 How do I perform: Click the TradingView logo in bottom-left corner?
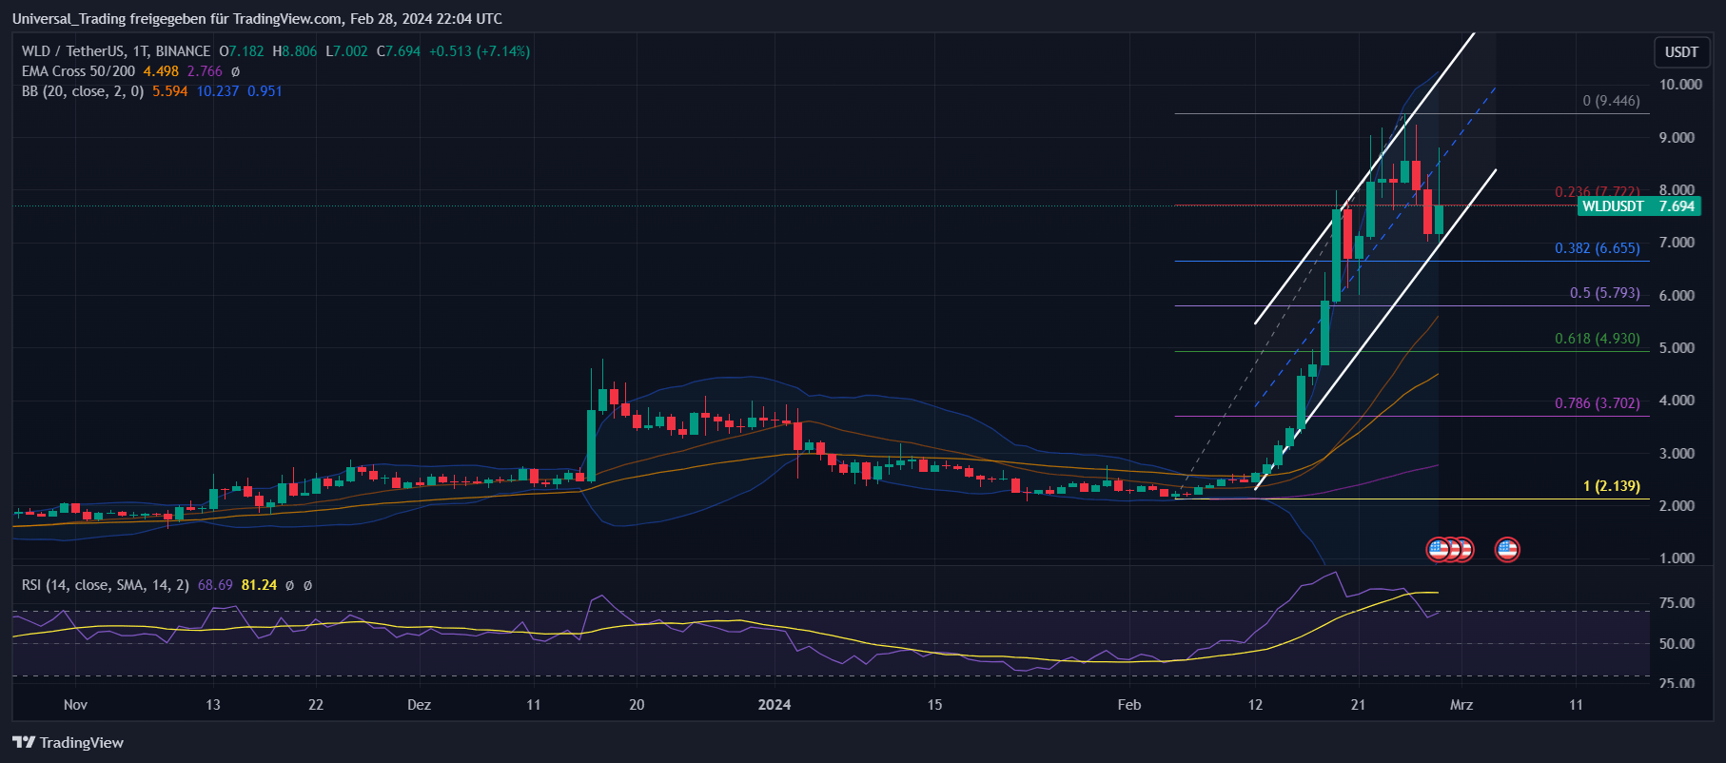pos(68,742)
